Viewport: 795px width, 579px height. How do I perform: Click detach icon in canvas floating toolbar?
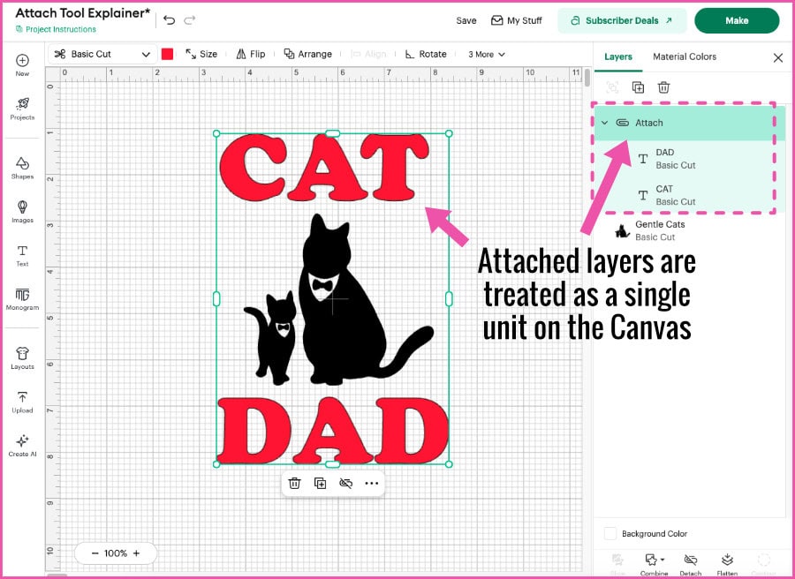(345, 484)
